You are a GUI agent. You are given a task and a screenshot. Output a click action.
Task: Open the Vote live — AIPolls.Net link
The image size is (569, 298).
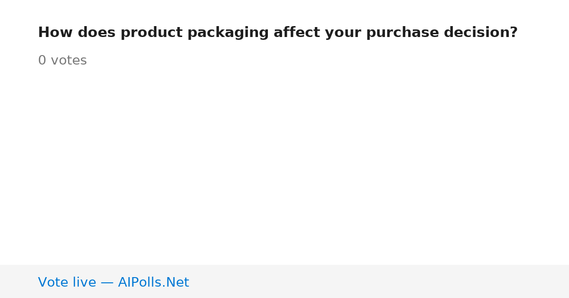point(113,282)
